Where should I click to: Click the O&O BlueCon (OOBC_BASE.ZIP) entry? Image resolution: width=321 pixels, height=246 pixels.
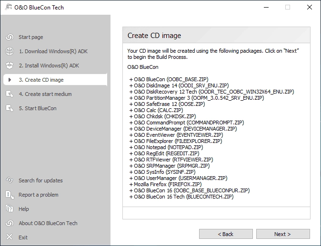coord(169,79)
